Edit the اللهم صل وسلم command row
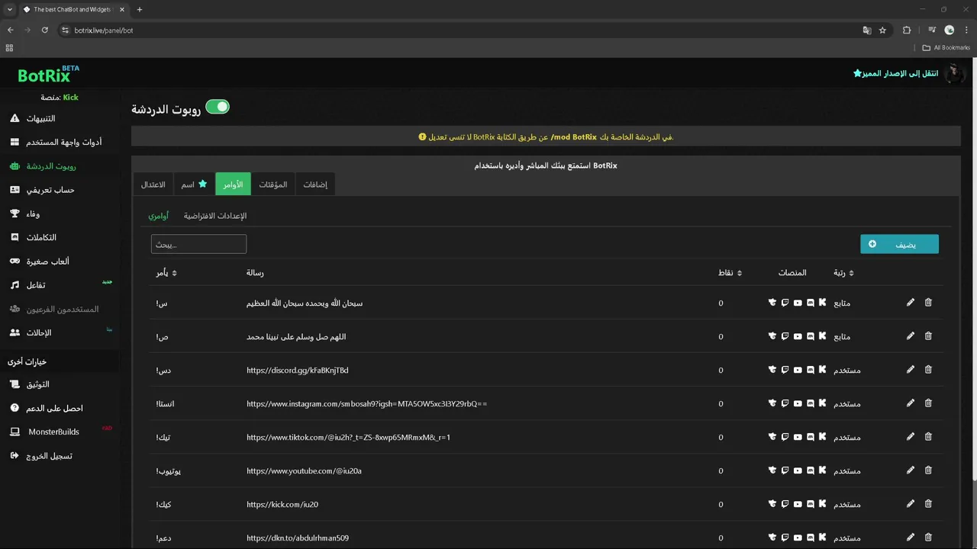 click(910, 336)
